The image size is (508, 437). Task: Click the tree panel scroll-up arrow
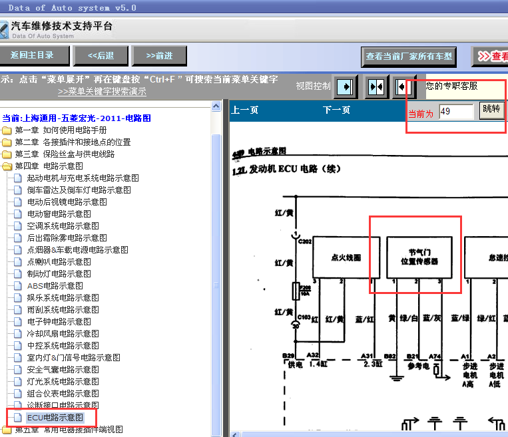(x=216, y=106)
